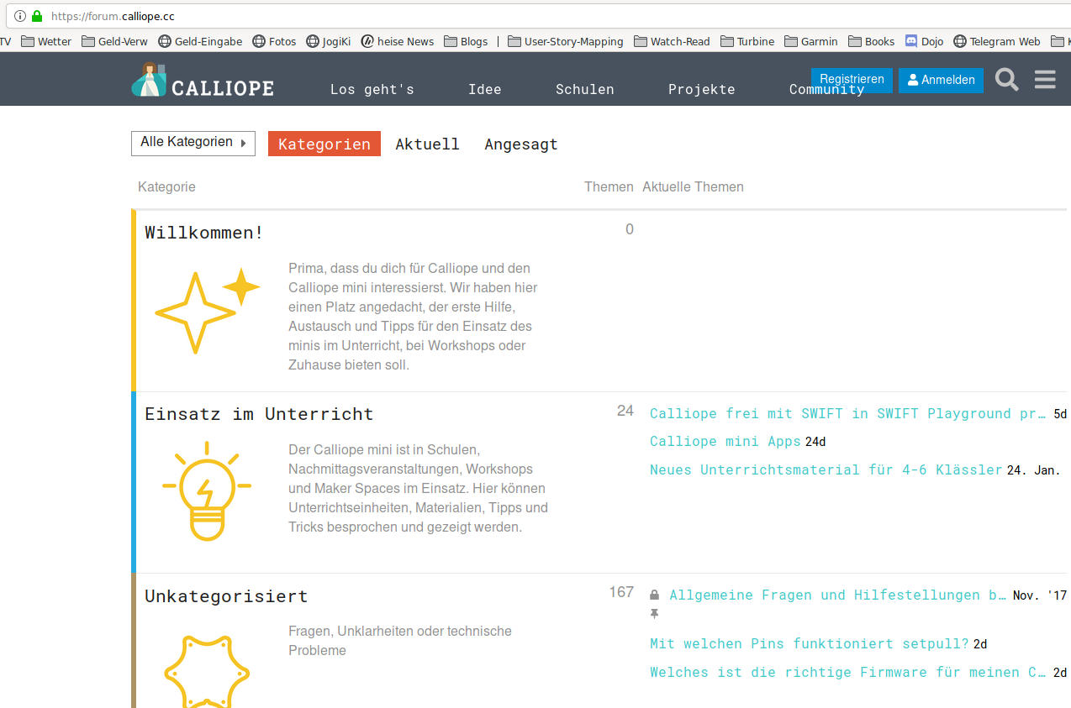
Task: Open the Willkommen! category
Action: [x=204, y=233]
